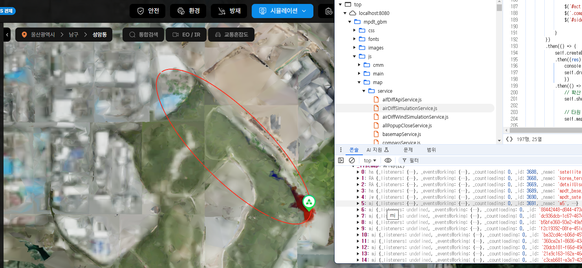Click the frame icon beside top
Image resolution: width=582 pixels, height=268 pixels.
[x=348, y=4]
